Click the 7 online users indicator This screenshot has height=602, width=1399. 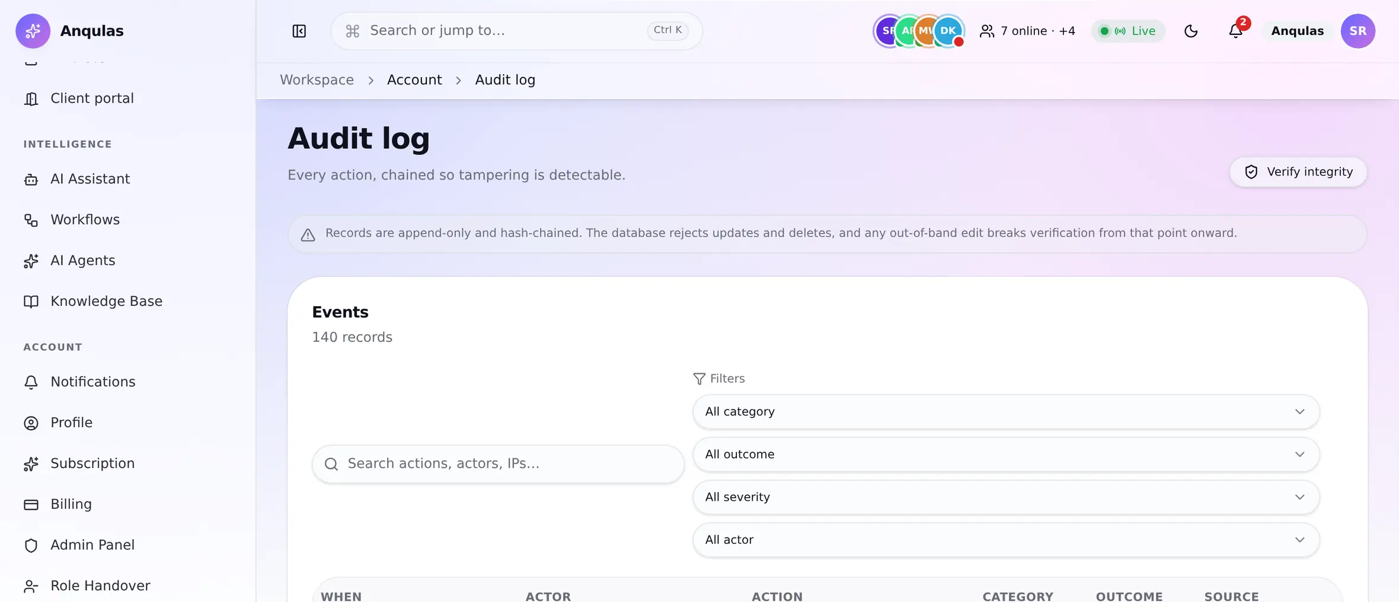click(1027, 31)
